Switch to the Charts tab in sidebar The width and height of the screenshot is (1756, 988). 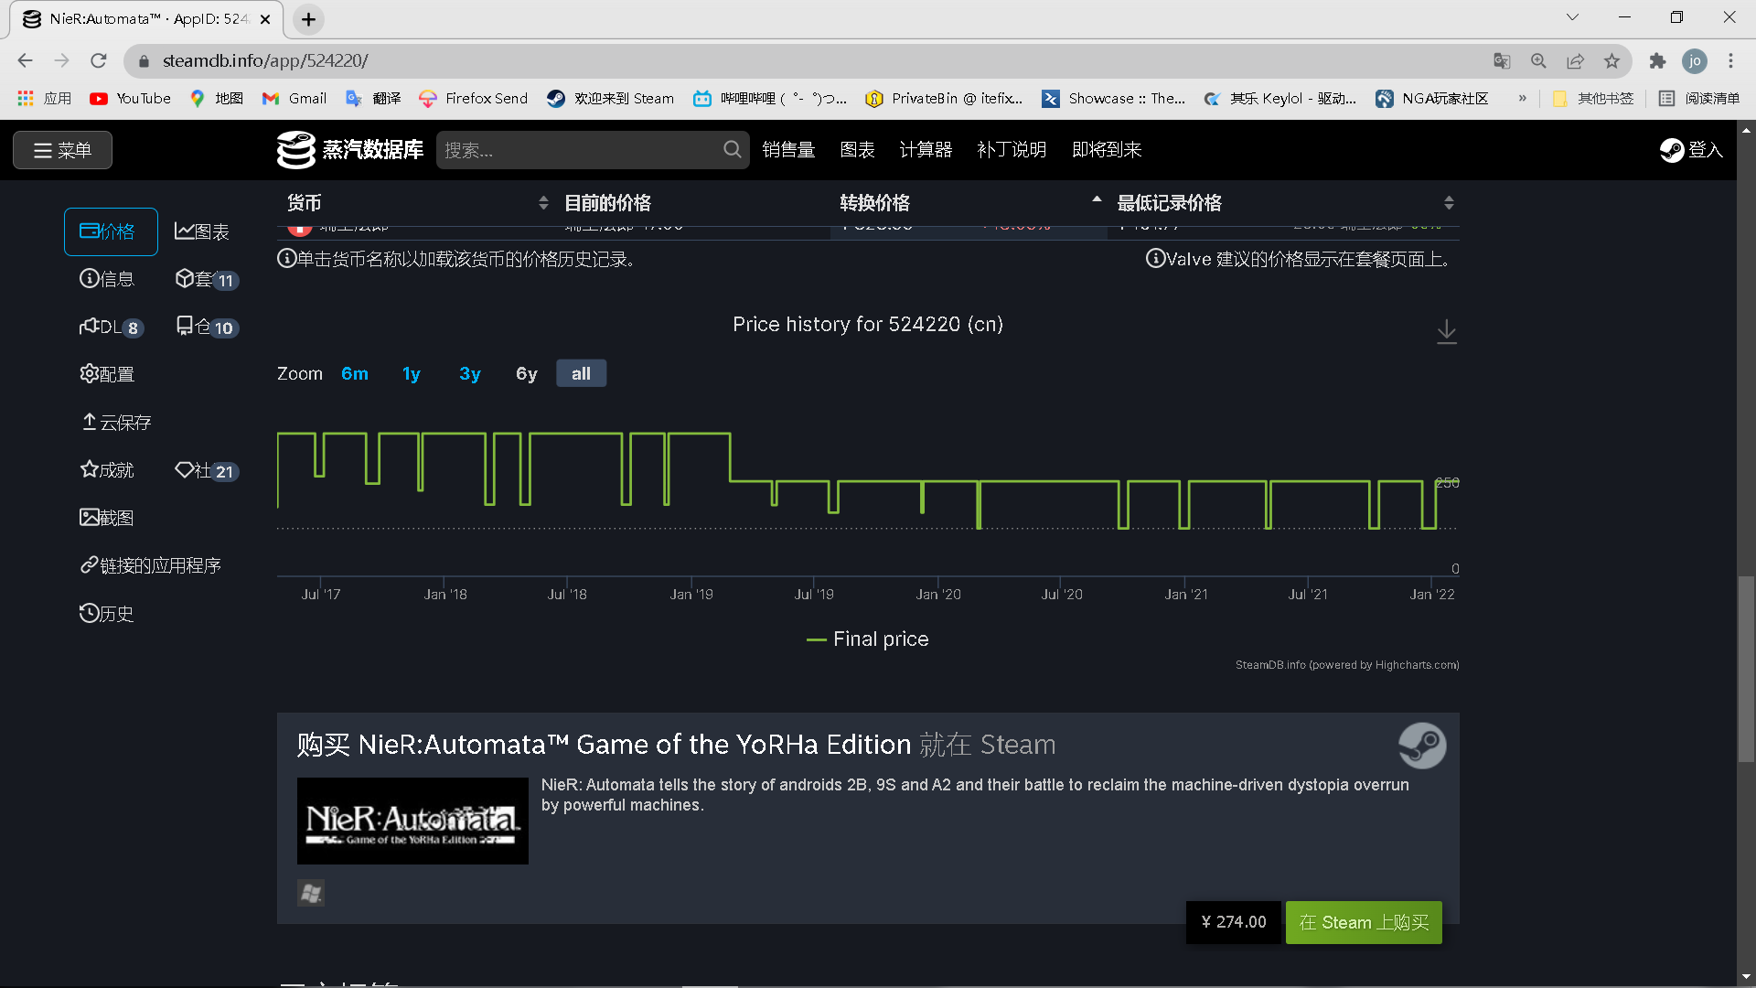click(202, 231)
